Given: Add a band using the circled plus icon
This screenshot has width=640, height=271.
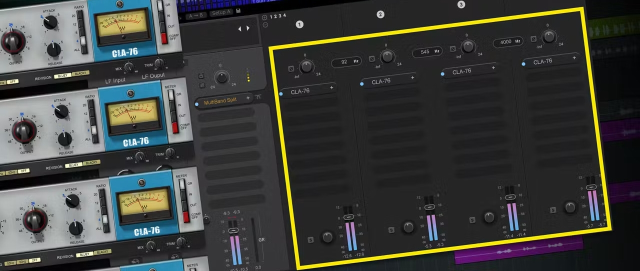Looking at the screenshot, I should [264, 17].
